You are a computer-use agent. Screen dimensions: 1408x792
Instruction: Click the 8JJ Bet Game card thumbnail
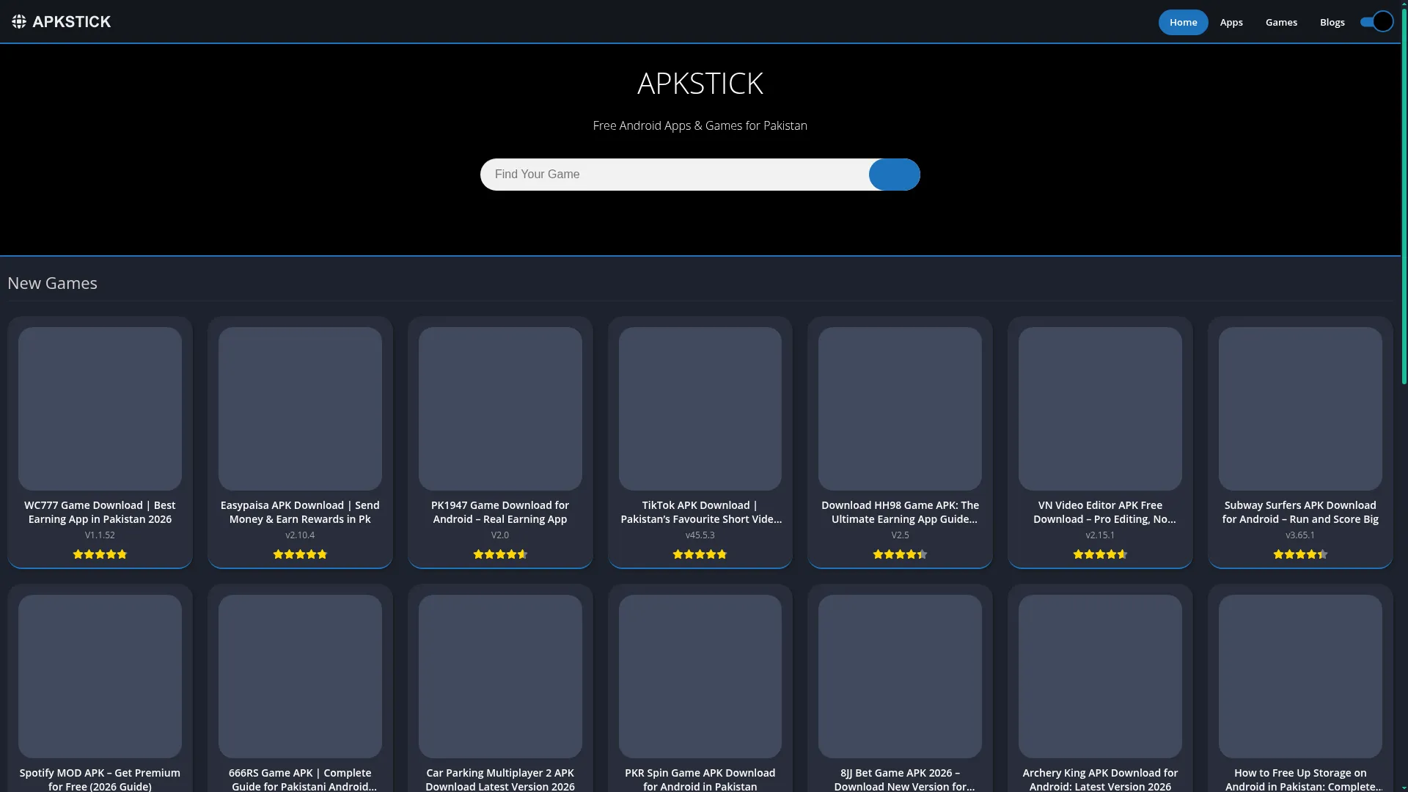coord(900,676)
